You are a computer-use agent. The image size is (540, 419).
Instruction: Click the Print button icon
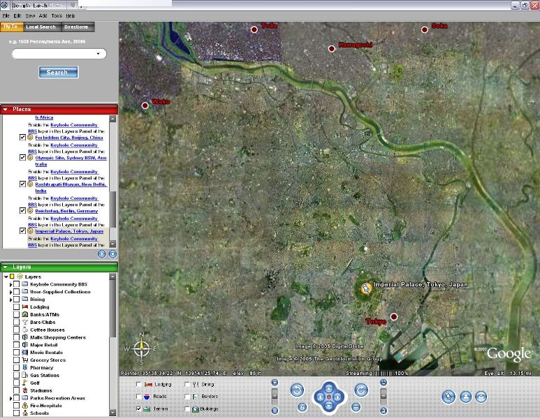click(466, 397)
